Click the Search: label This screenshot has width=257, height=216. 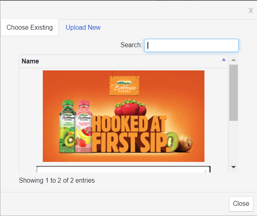pyautogui.click(x=131, y=45)
